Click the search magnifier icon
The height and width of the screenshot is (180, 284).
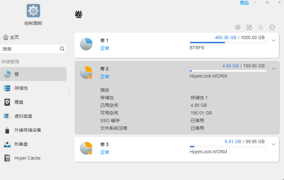click(x=62, y=49)
